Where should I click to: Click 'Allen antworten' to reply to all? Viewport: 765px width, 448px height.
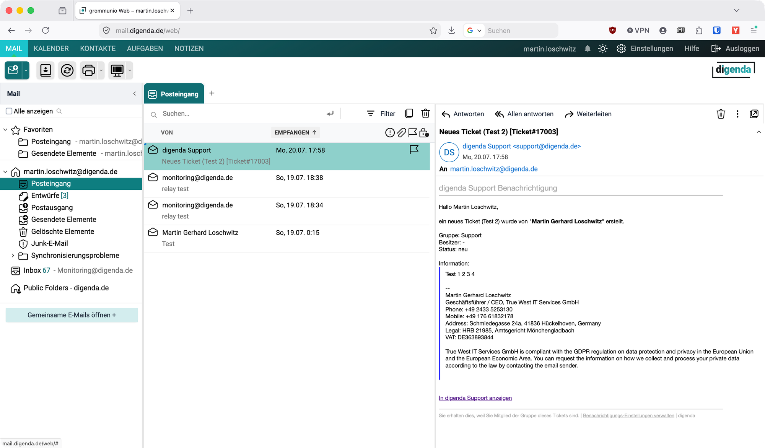click(x=524, y=114)
